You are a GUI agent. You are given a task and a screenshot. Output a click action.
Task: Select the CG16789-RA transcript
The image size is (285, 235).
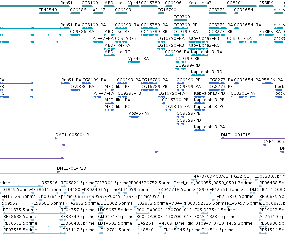(150, 28)
